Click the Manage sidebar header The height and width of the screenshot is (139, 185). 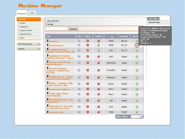click(x=29, y=19)
